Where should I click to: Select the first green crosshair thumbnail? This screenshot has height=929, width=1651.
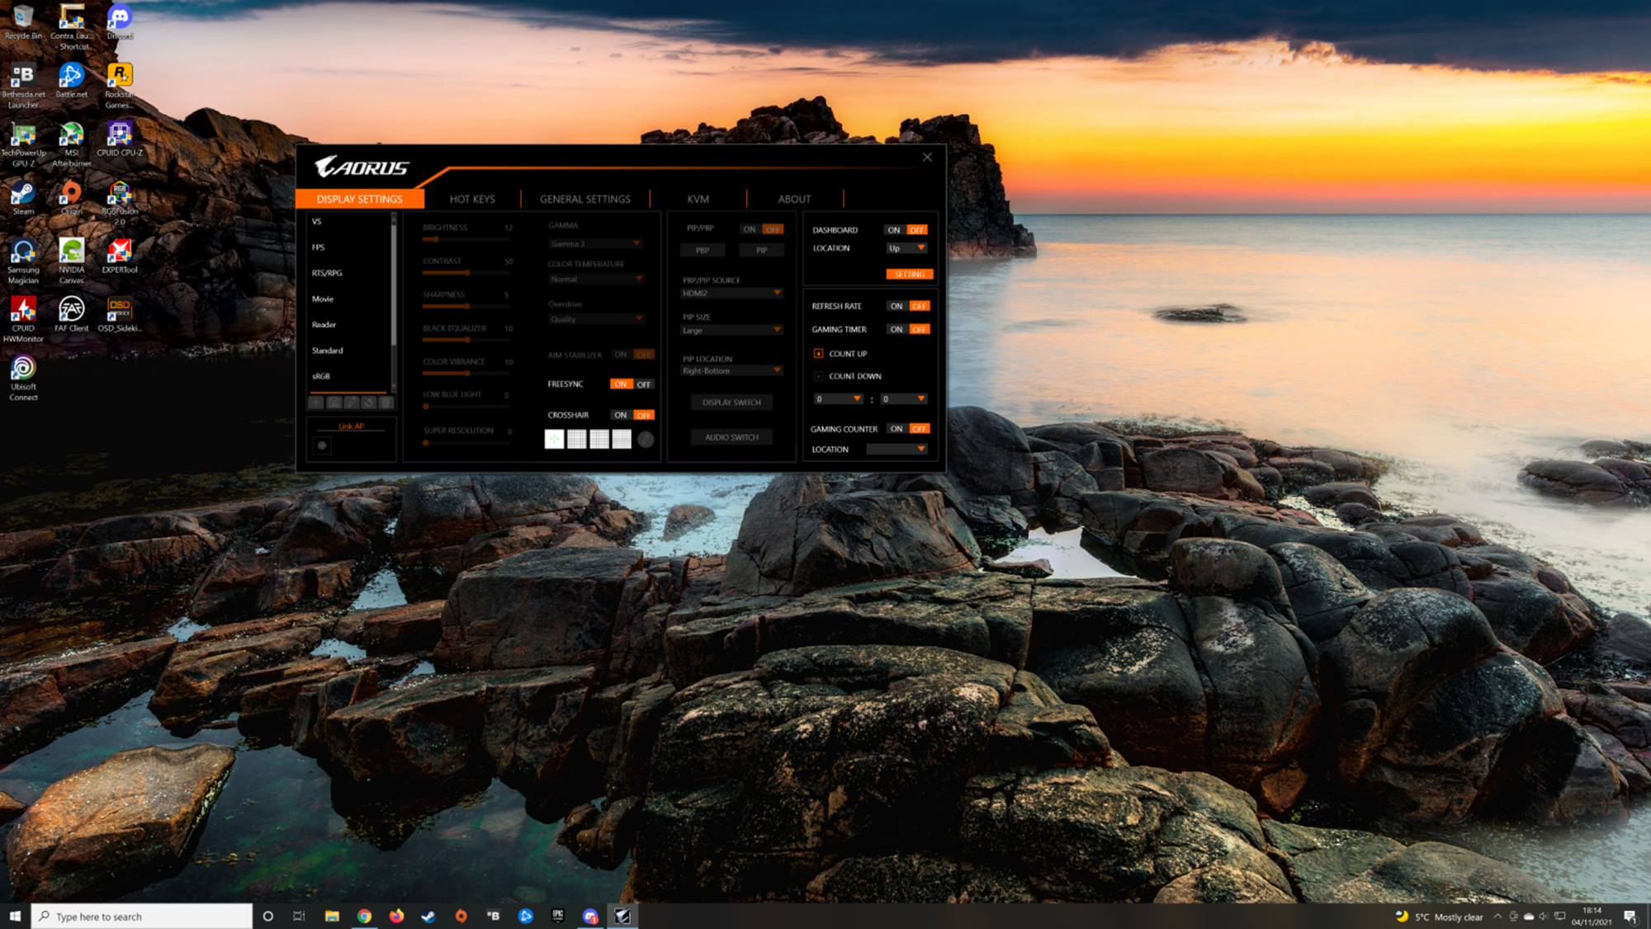[x=554, y=440]
